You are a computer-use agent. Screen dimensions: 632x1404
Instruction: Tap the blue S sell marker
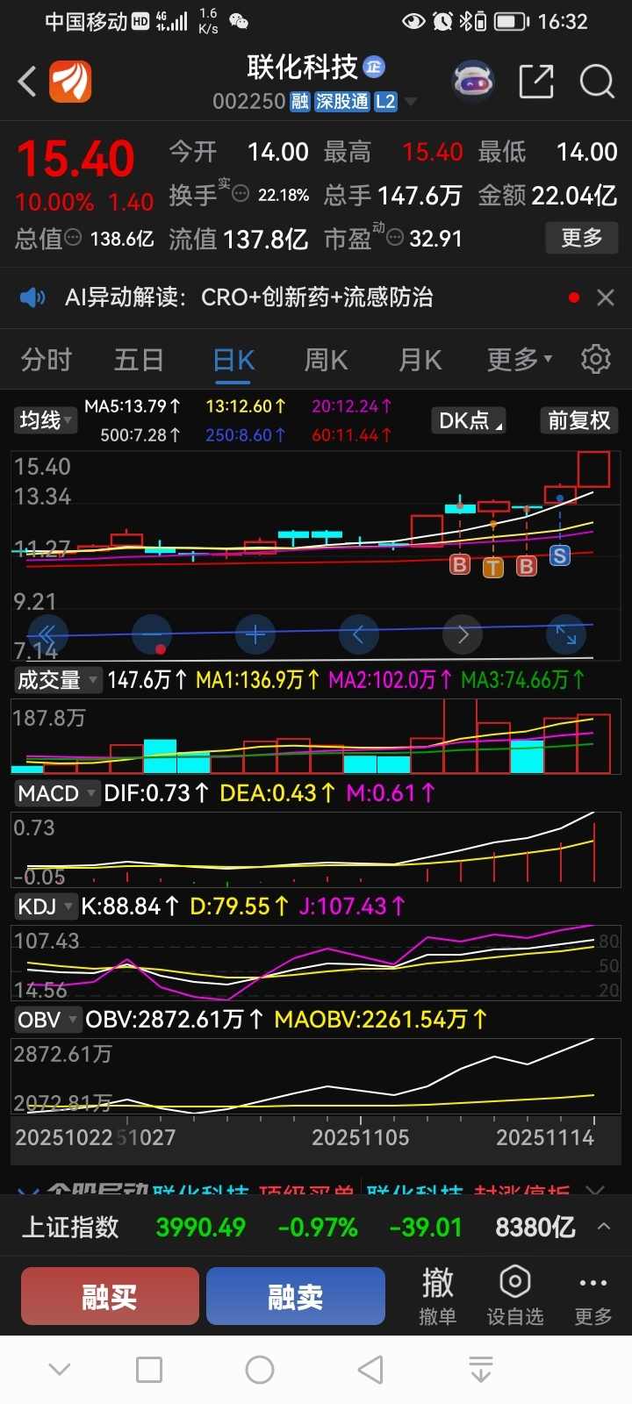[560, 555]
